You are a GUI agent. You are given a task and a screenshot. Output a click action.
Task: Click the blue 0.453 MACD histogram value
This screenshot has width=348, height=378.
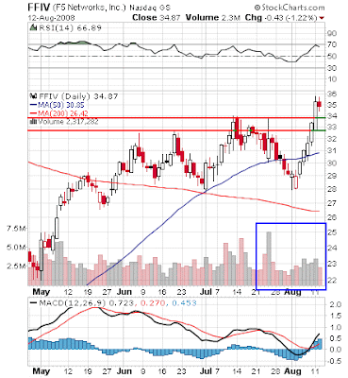(184, 303)
